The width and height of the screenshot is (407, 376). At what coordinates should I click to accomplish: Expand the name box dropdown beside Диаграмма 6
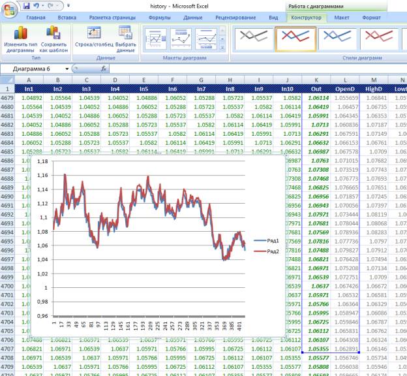(67, 69)
